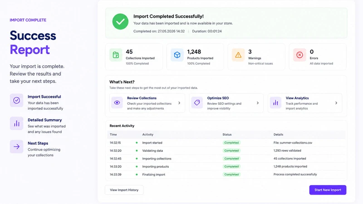The image size is (363, 204).
Task: Click the 'Import started' activity text
Action: point(152,143)
